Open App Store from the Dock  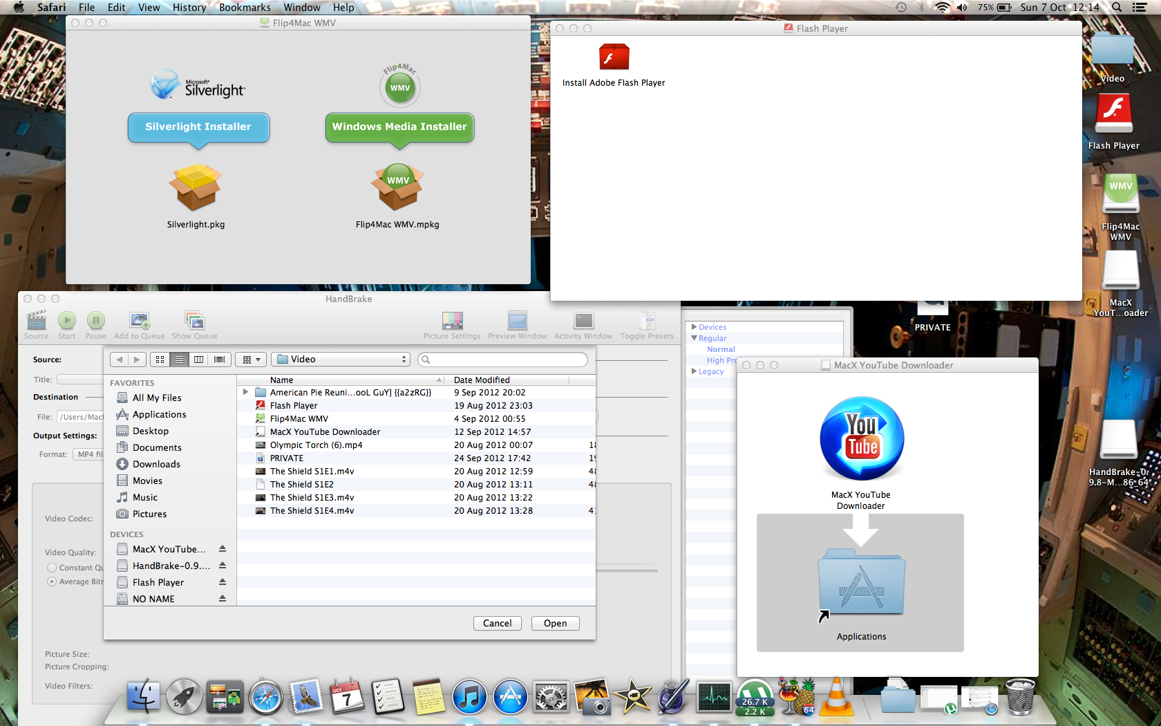point(510,697)
